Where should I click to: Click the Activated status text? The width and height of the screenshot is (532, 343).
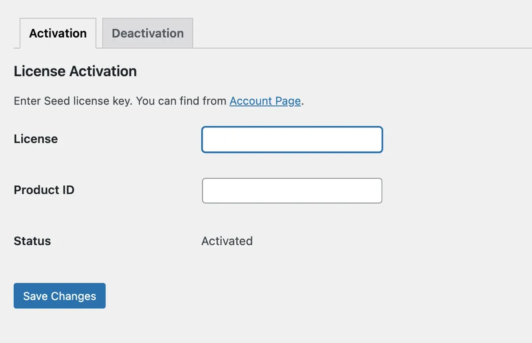[227, 241]
